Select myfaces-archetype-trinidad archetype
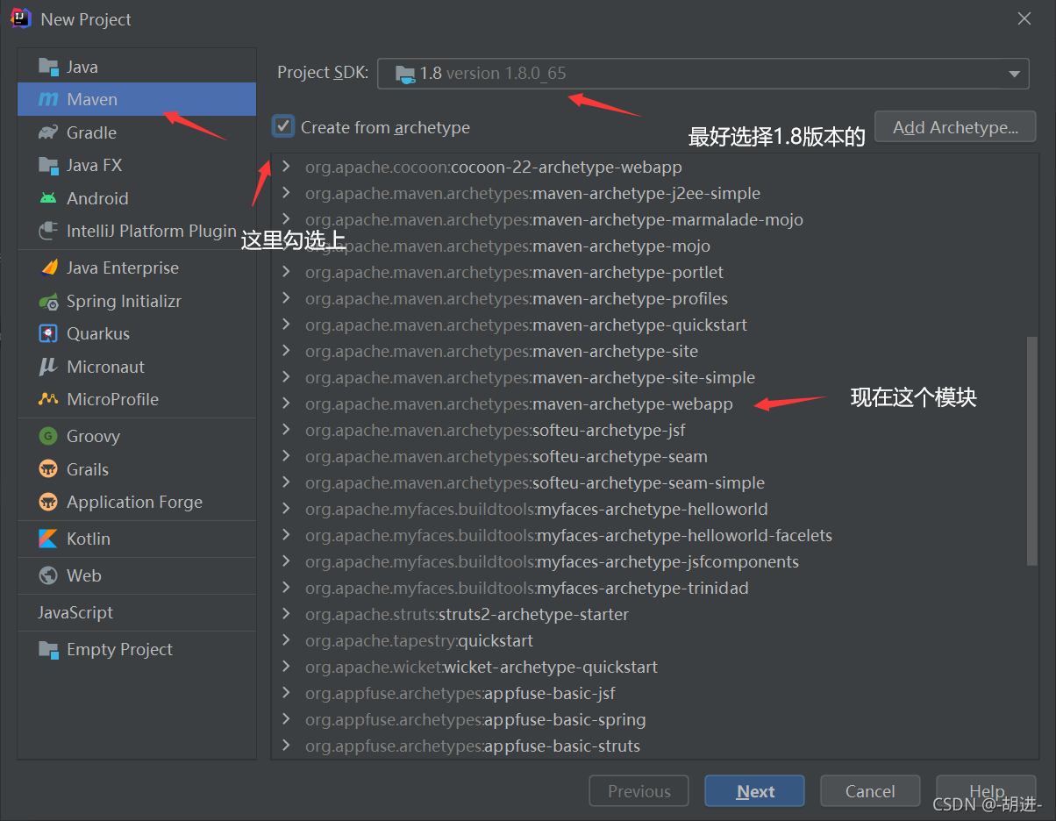 click(x=527, y=588)
